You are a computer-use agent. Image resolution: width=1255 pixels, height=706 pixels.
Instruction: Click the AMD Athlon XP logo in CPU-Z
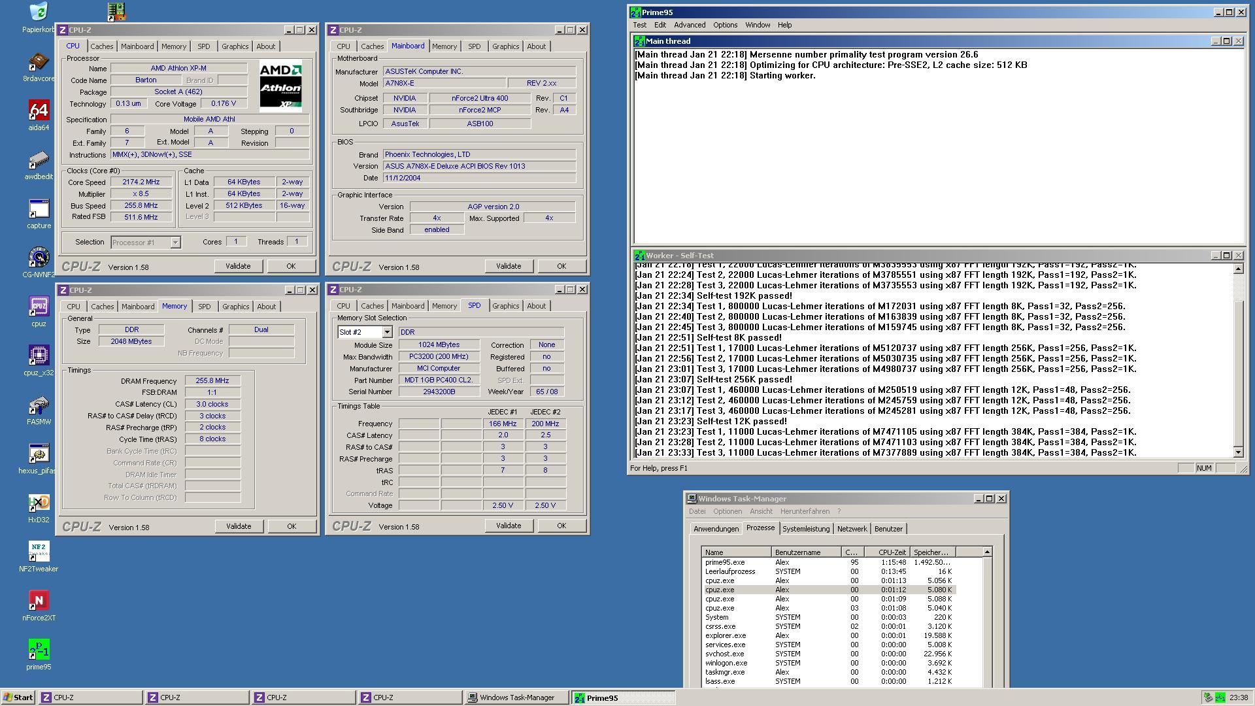coord(281,86)
